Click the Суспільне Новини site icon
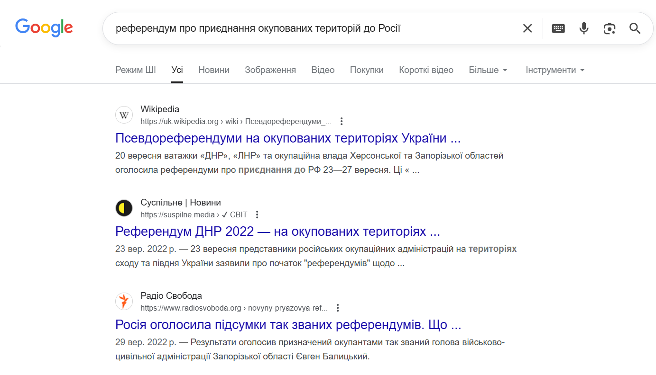 [124, 208]
